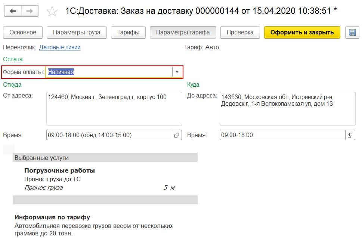Focus the delivery Время field 09:00-18:00

(282, 135)
